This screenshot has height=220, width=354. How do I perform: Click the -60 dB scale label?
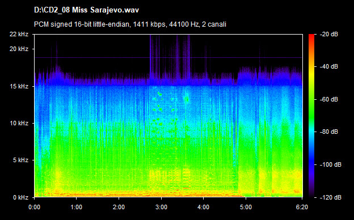(328, 99)
